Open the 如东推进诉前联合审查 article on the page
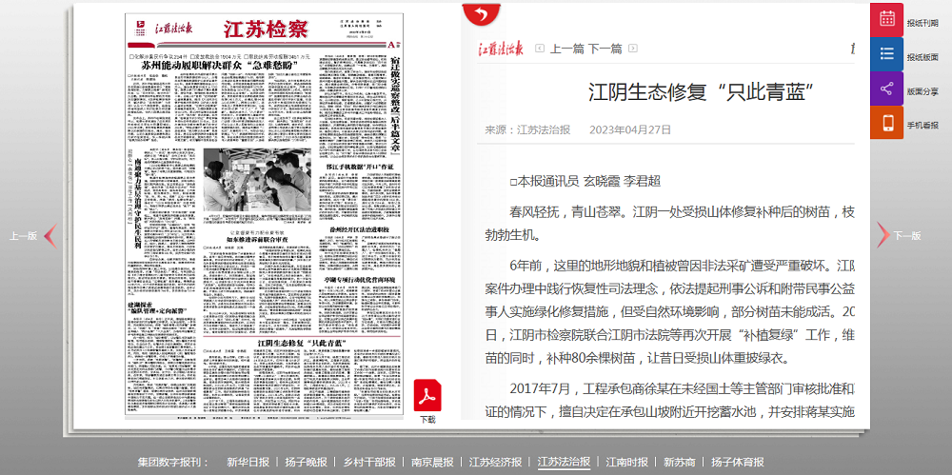952x475 pixels. 257,240
